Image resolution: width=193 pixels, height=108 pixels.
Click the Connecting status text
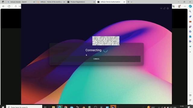pos(93,50)
